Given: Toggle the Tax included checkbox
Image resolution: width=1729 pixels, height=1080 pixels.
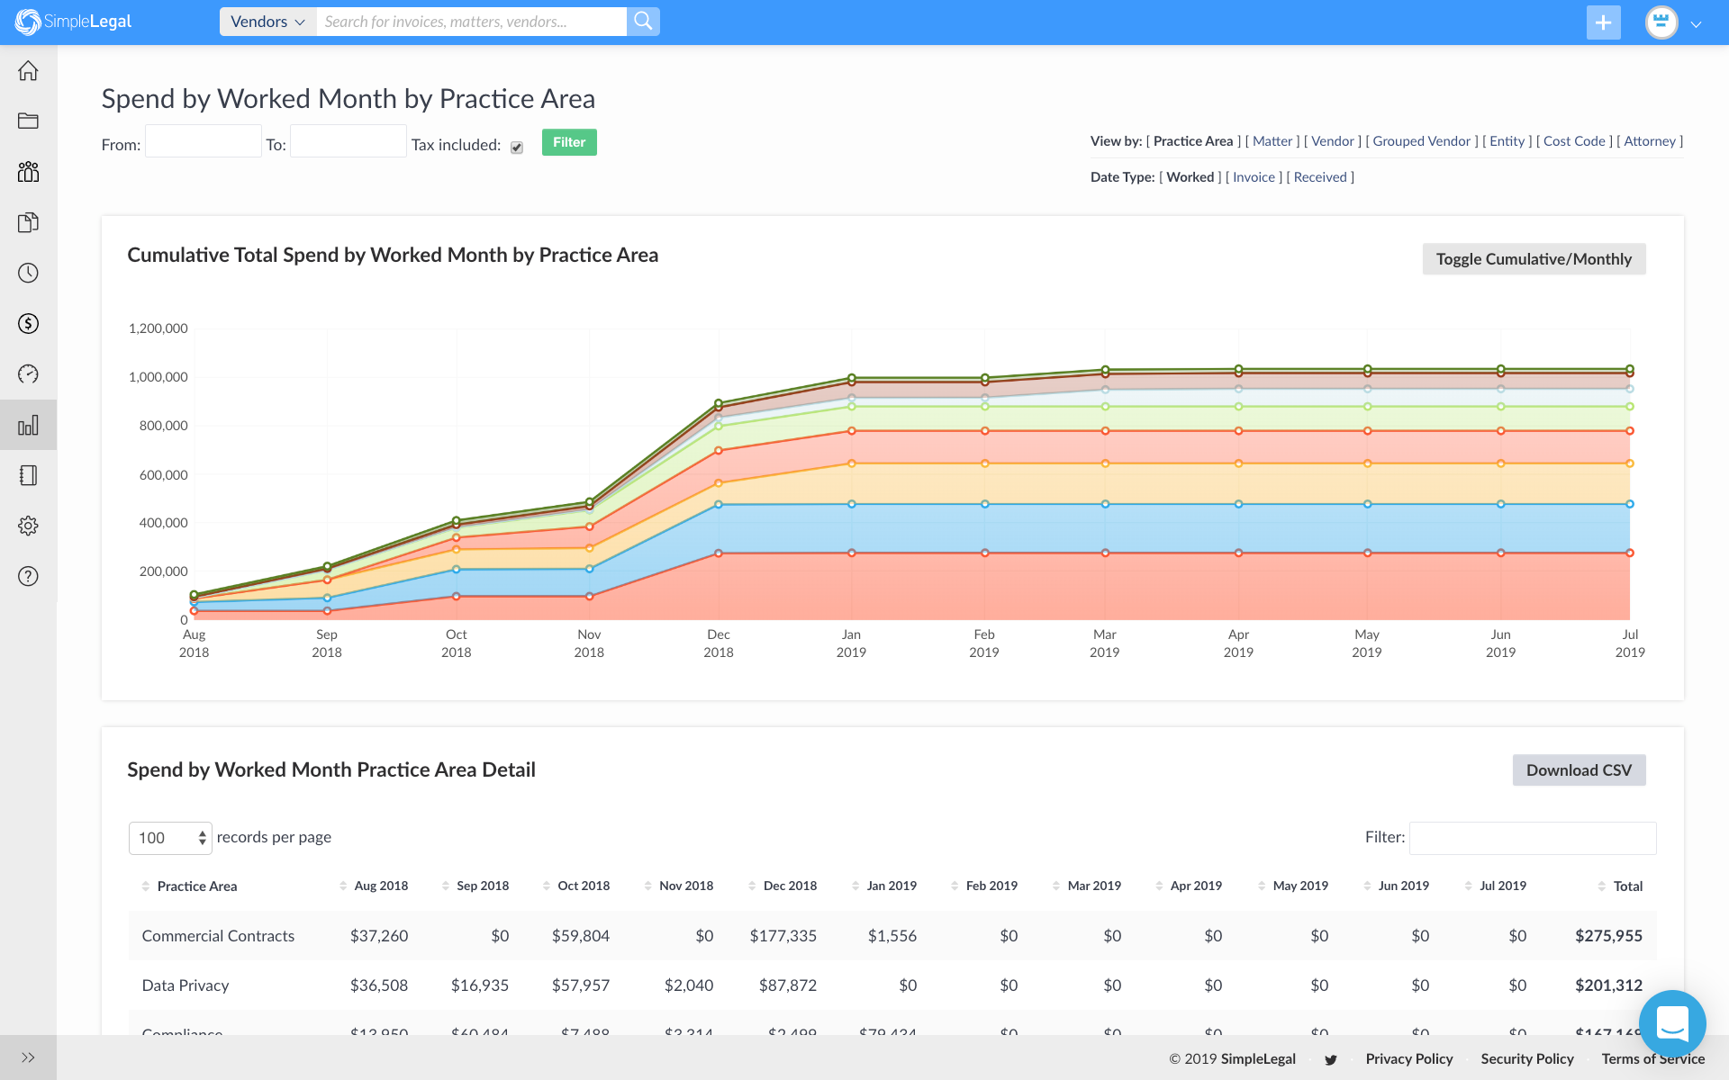Looking at the screenshot, I should click(x=517, y=148).
